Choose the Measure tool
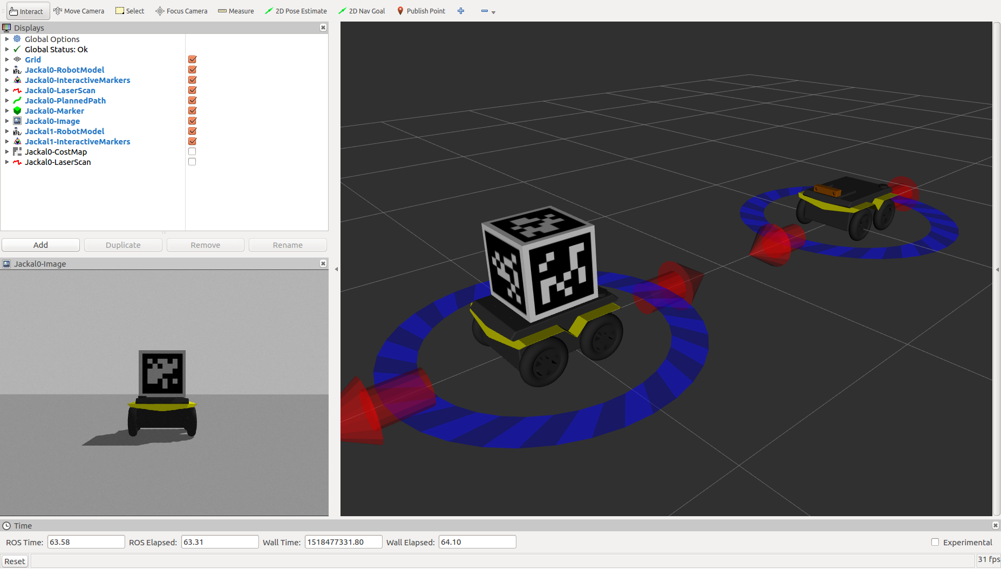Viewport: 1001px width, 569px height. [x=236, y=11]
